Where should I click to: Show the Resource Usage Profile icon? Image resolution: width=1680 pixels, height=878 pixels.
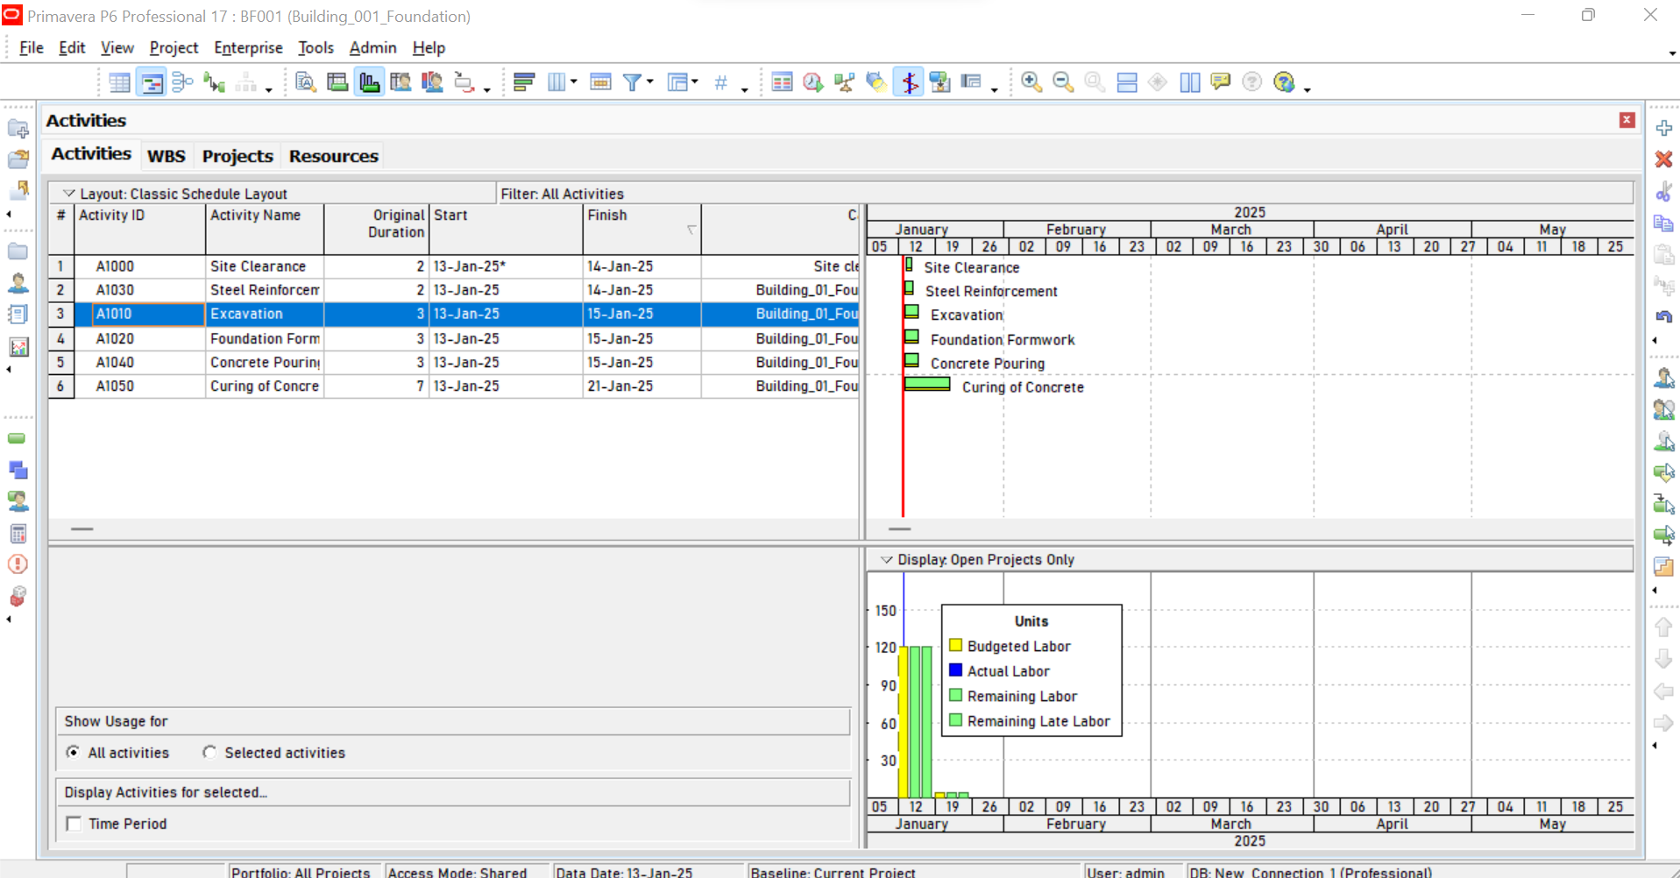click(x=432, y=82)
